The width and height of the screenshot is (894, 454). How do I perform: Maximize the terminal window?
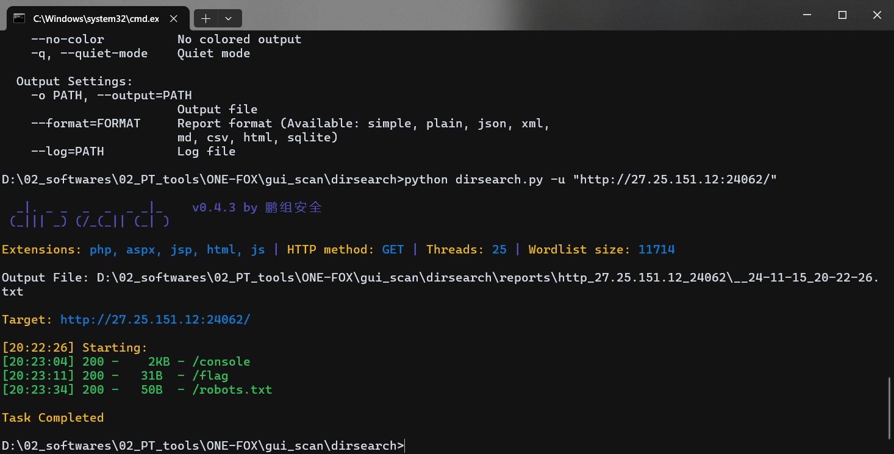(x=842, y=15)
